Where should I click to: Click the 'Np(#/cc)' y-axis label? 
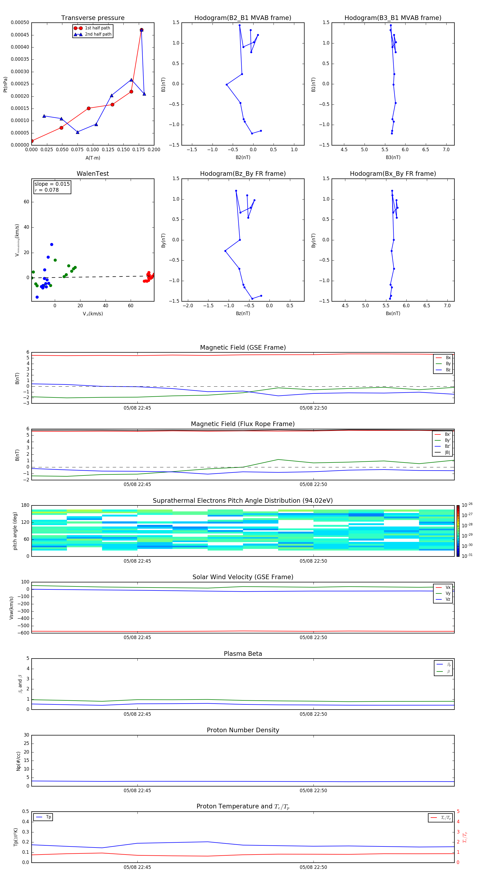[18, 761]
